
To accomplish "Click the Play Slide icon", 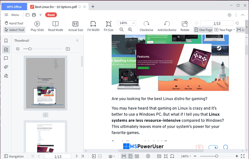I will [x=37, y=24].
